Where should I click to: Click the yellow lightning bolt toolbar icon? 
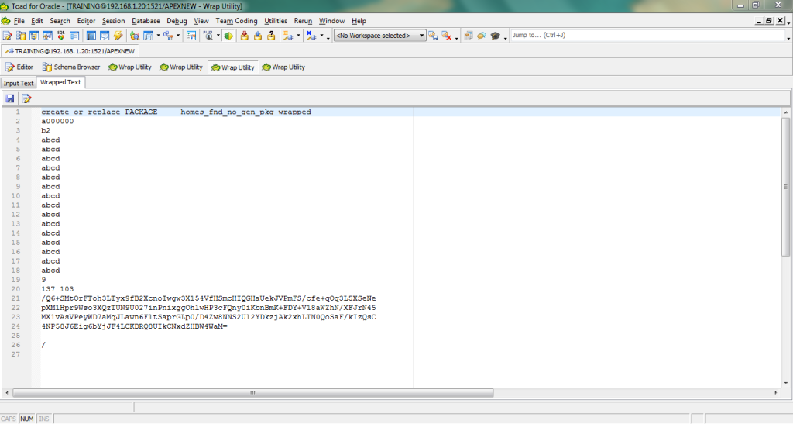(x=118, y=36)
